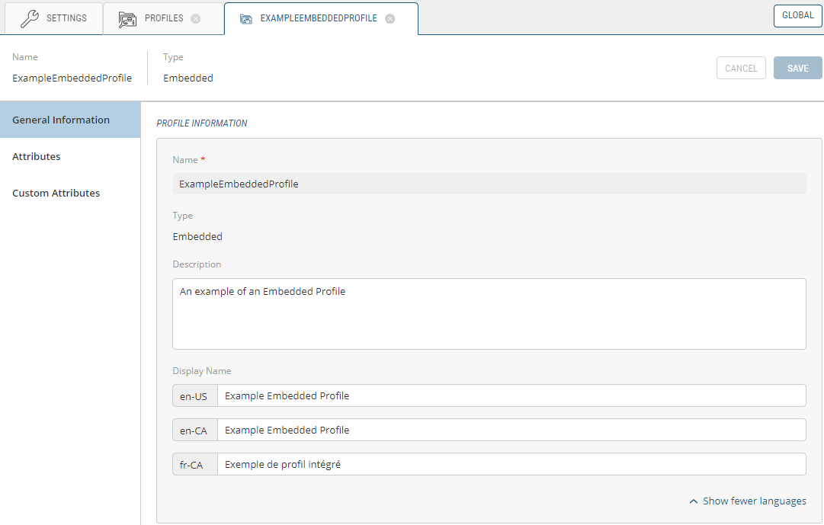Open the GLOBAL scope selector
Screen dimensions: 824x525
(797, 16)
